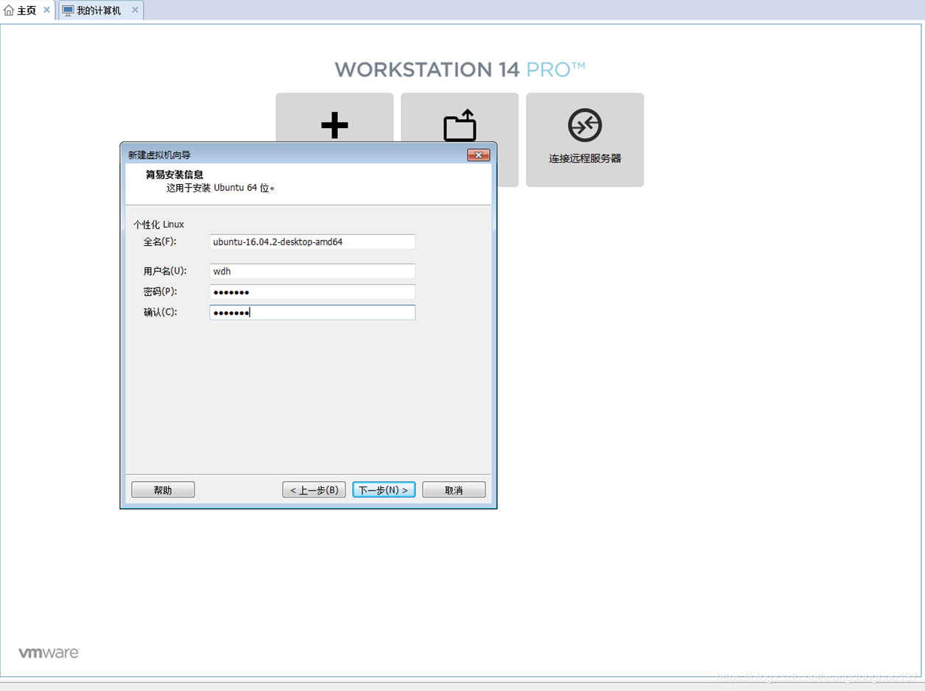Click the 简易安装信息 heading text

click(x=175, y=175)
